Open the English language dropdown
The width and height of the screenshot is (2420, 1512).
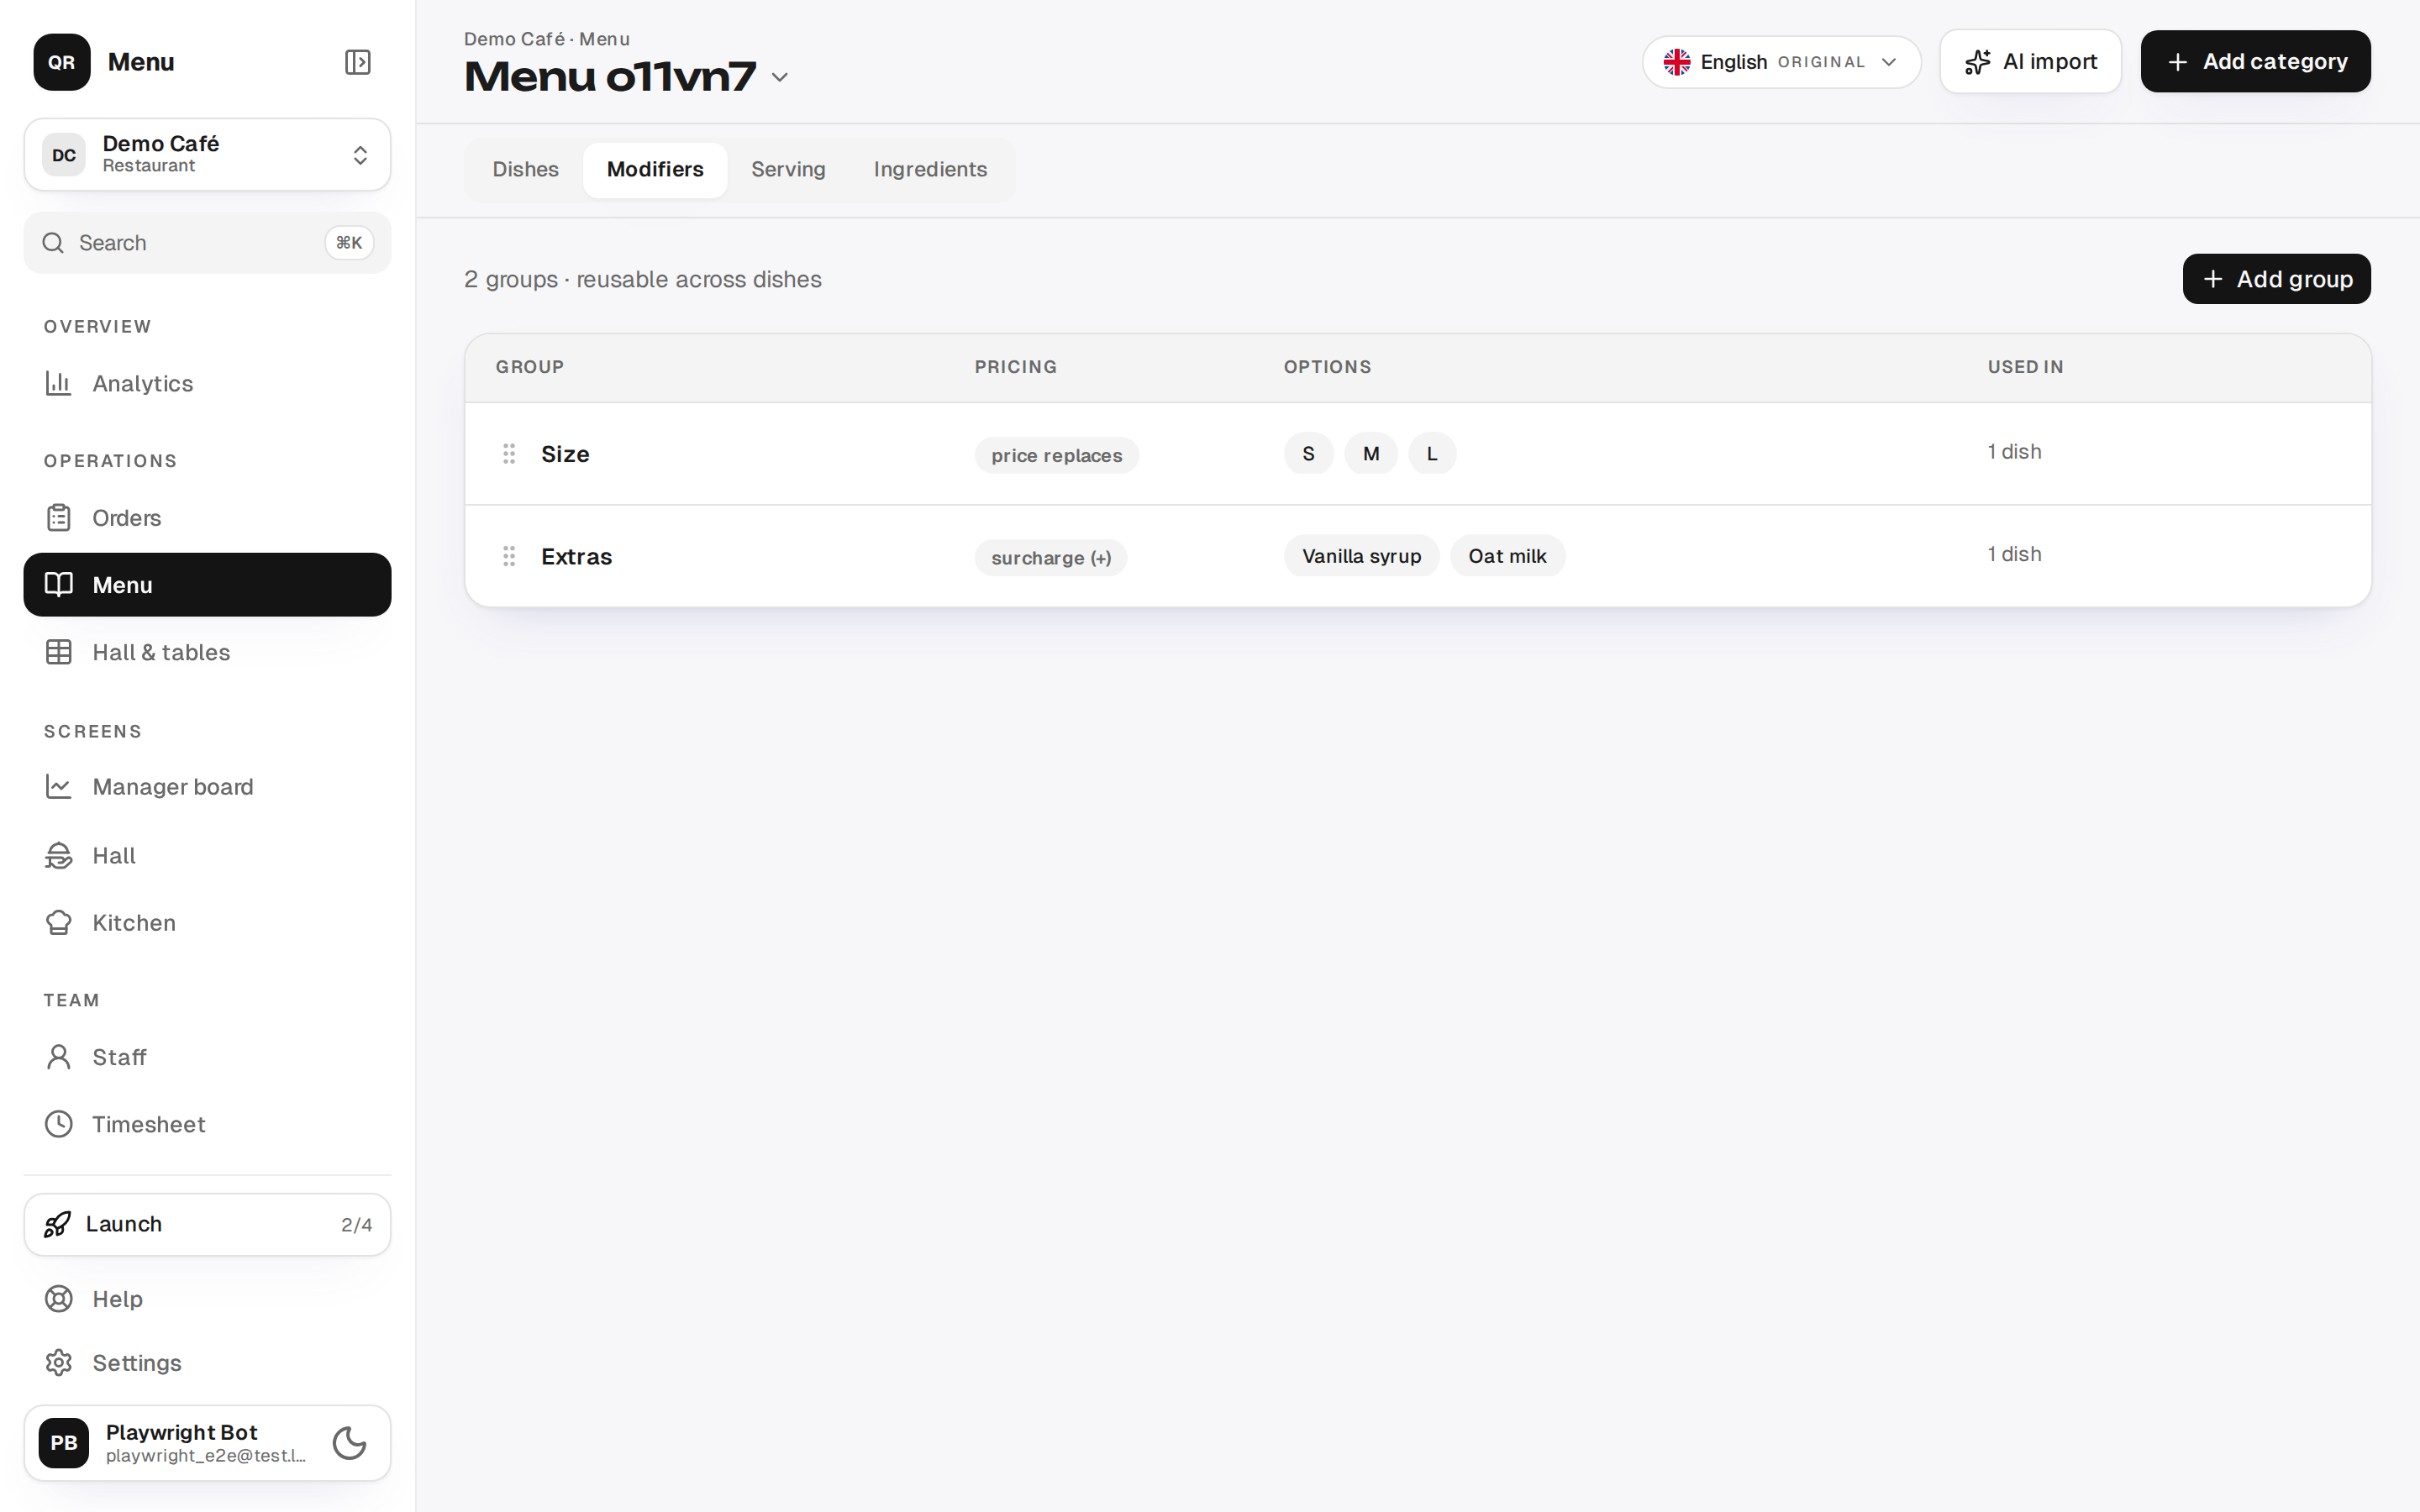click(x=1781, y=62)
